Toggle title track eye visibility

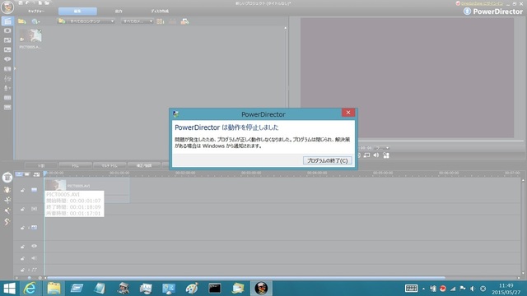tap(35, 247)
